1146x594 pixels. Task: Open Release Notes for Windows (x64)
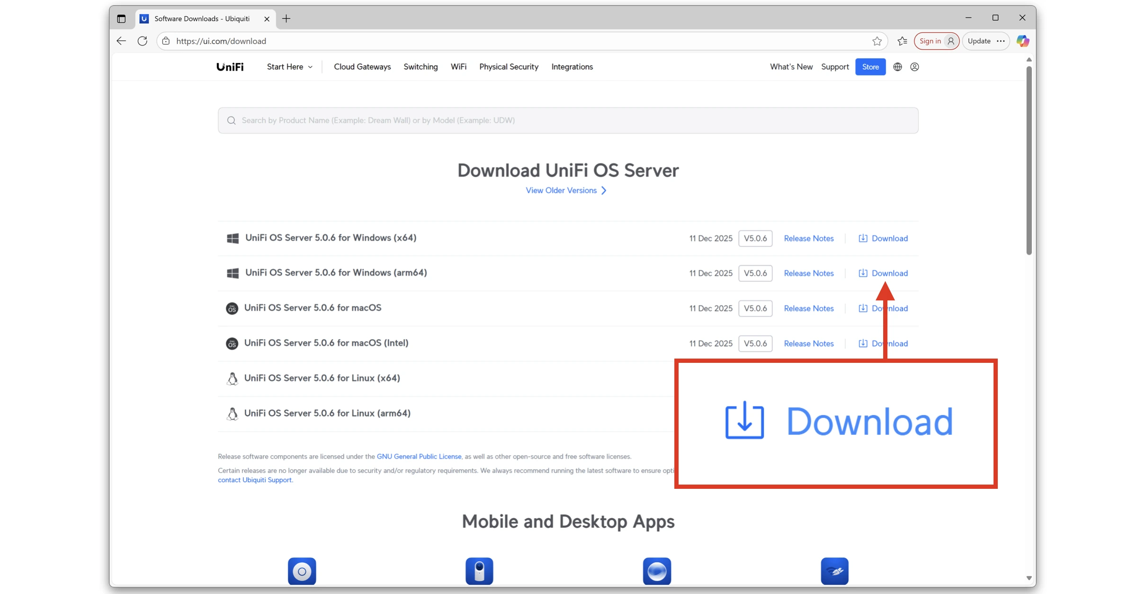coord(808,238)
